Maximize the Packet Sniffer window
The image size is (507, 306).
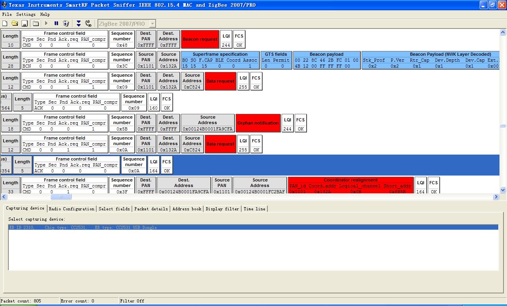point(493,5)
